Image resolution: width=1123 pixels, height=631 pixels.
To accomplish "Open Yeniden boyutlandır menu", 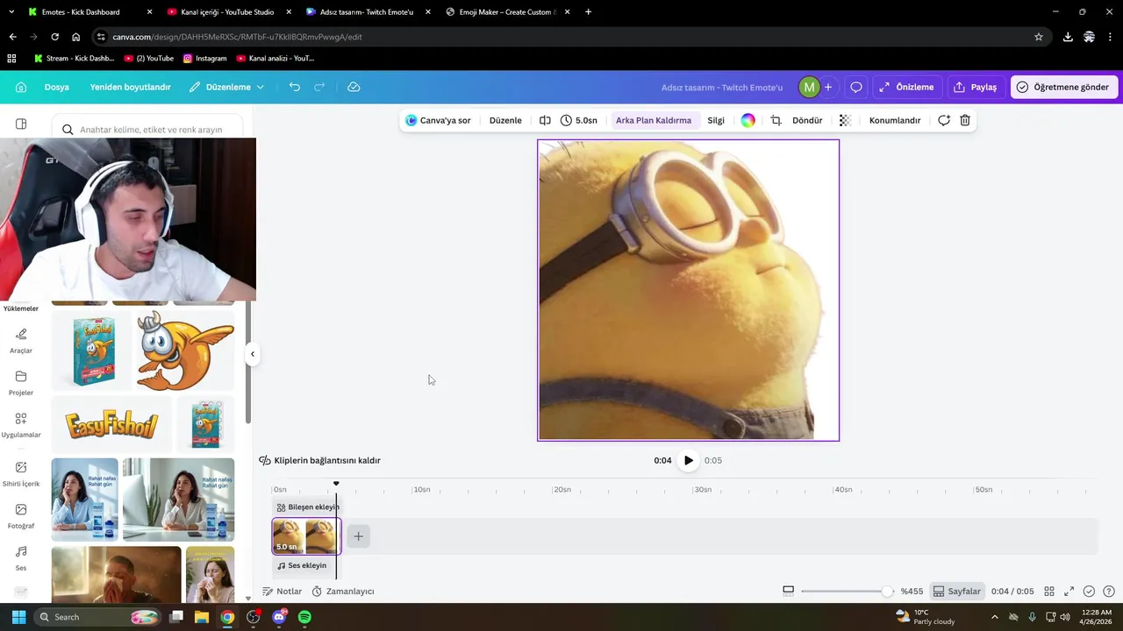I will click(130, 87).
